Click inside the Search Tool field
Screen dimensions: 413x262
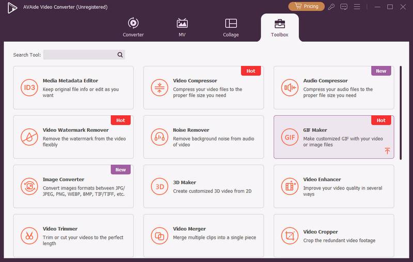(x=80, y=55)
